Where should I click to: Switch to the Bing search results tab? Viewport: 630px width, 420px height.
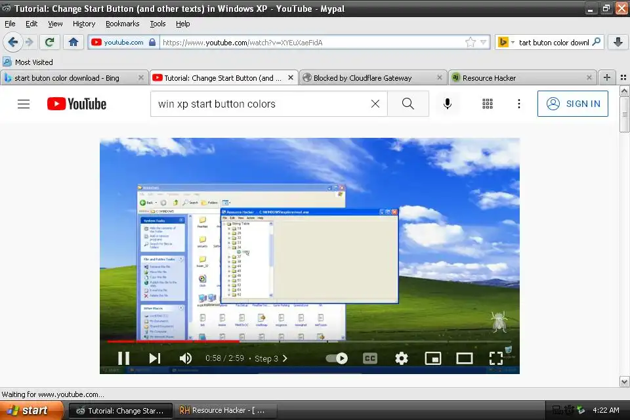74,77
